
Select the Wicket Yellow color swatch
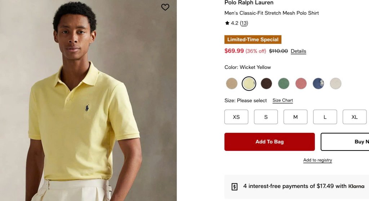249,83
